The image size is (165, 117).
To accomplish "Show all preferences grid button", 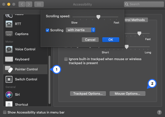I will [x=39, y=4].
